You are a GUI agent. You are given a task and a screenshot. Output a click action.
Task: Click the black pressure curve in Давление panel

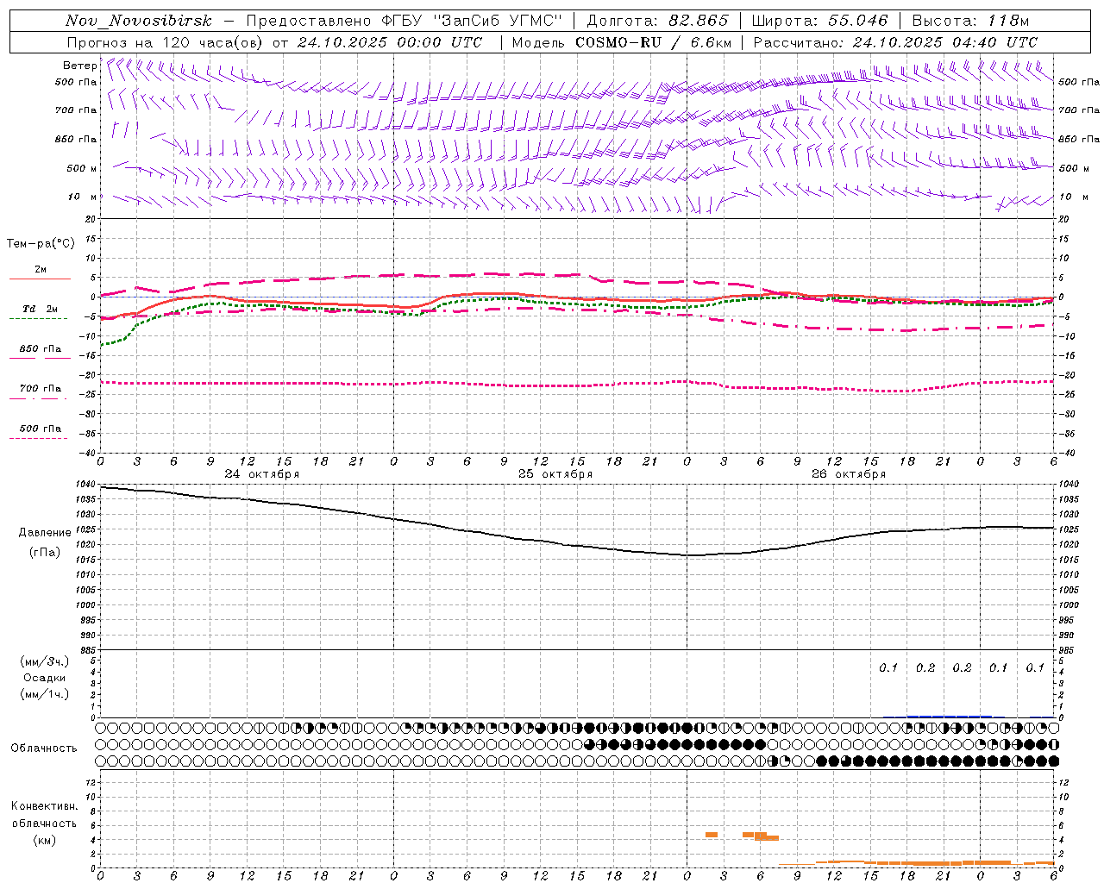tap(576, 546)
